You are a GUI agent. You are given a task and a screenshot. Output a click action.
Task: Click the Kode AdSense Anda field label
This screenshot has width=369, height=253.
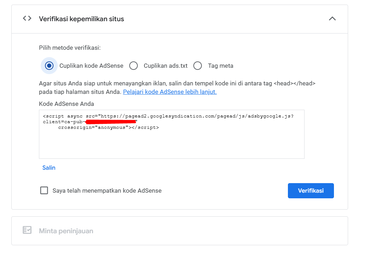pyautogui.click(x=66, y=104)
